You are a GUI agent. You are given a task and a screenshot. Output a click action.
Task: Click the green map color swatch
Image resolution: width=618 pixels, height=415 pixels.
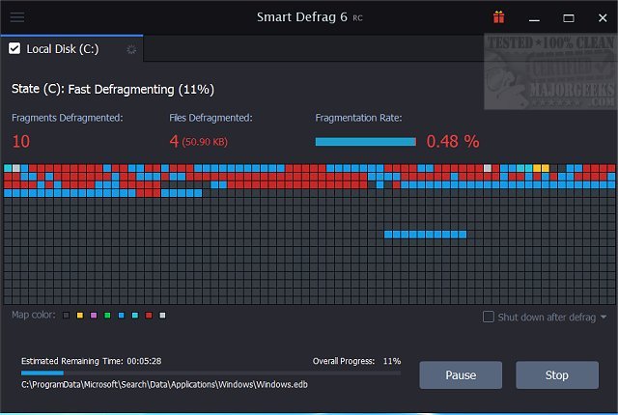[107, 316]
